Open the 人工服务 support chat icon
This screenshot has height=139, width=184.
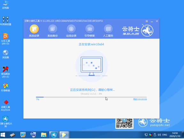coord(108,31)
